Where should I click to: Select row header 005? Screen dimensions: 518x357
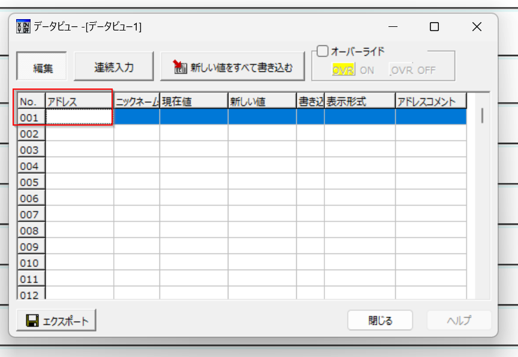pyautogui.click(x=31, y=182)
